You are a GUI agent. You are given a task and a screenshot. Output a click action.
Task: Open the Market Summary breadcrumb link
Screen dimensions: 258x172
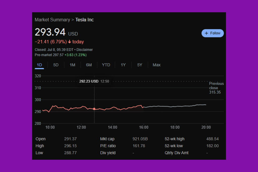coord(52,20)
